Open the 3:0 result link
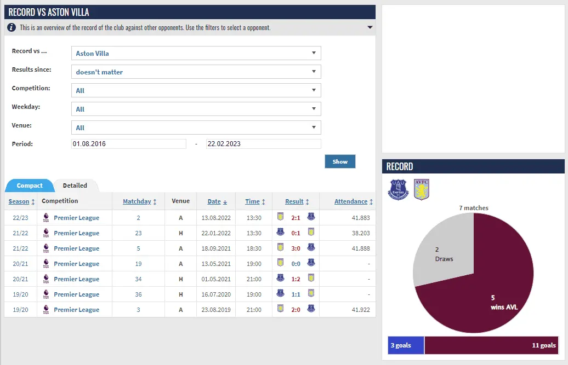The image size is (568, 365). click(x=296, y=248)
